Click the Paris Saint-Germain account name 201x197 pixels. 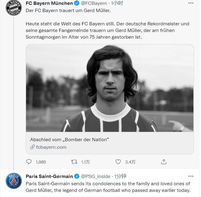point(49,176)
